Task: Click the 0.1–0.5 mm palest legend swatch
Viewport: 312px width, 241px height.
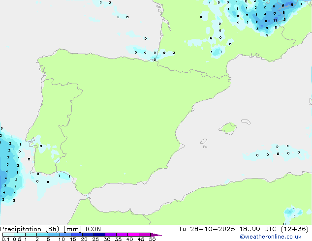Action: click(x=8, y=235)
